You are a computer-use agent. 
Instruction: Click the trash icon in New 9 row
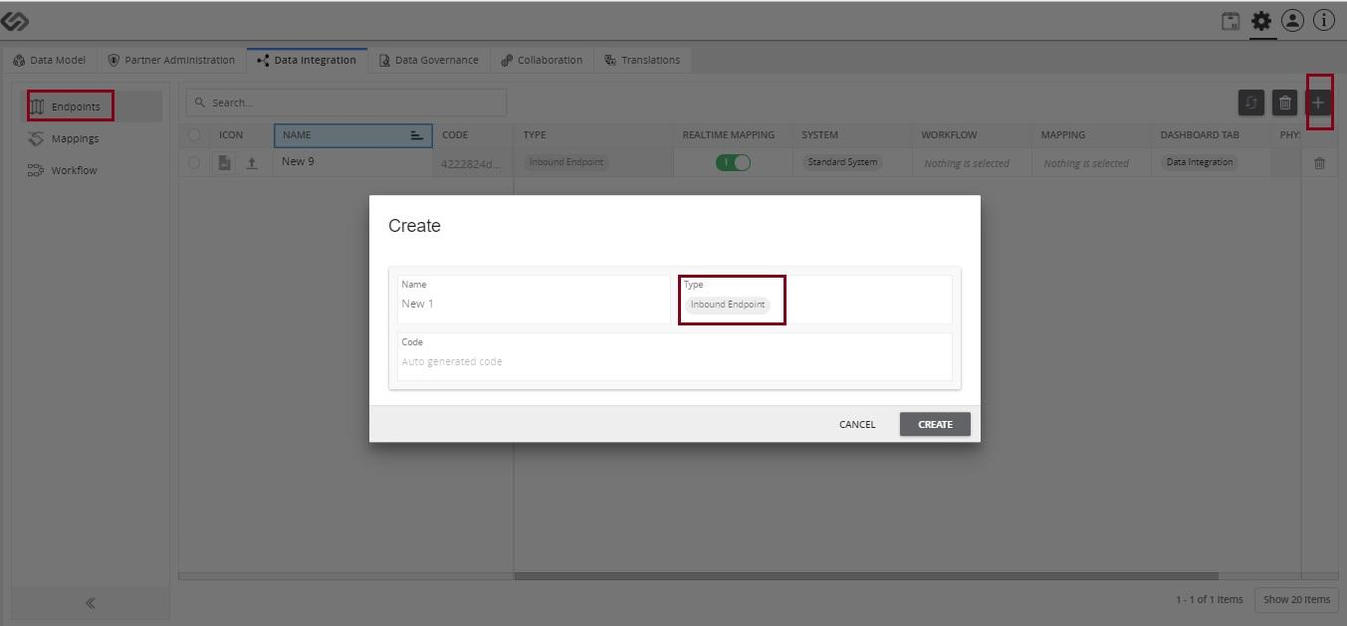coord(1319,163)
